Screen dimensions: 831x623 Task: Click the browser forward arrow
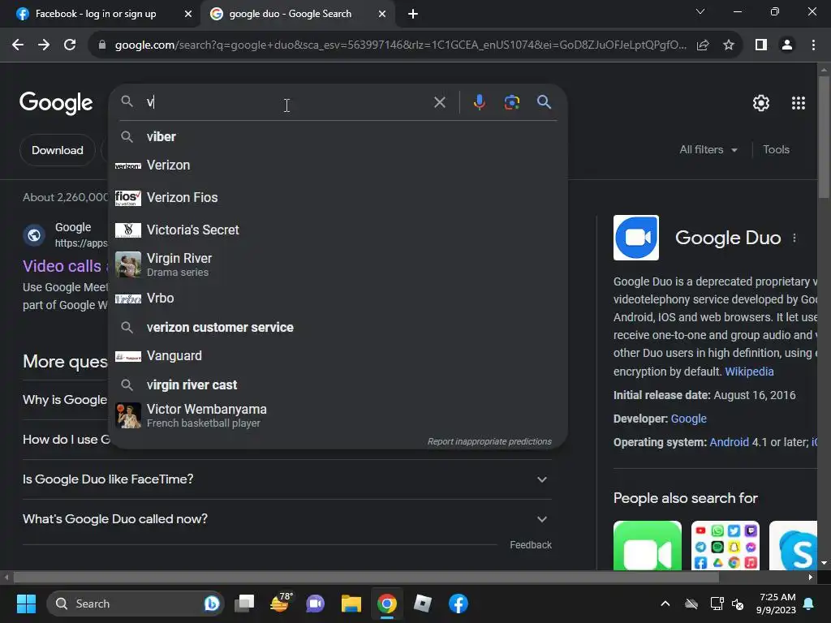click(x=44, y=45)
